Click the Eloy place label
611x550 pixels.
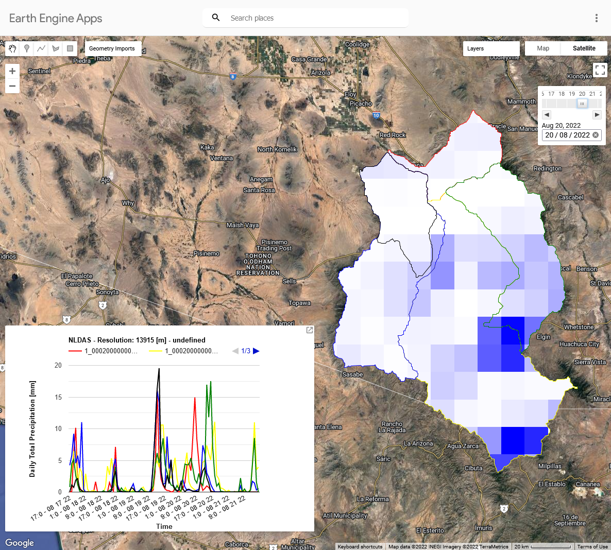[350, 94]
